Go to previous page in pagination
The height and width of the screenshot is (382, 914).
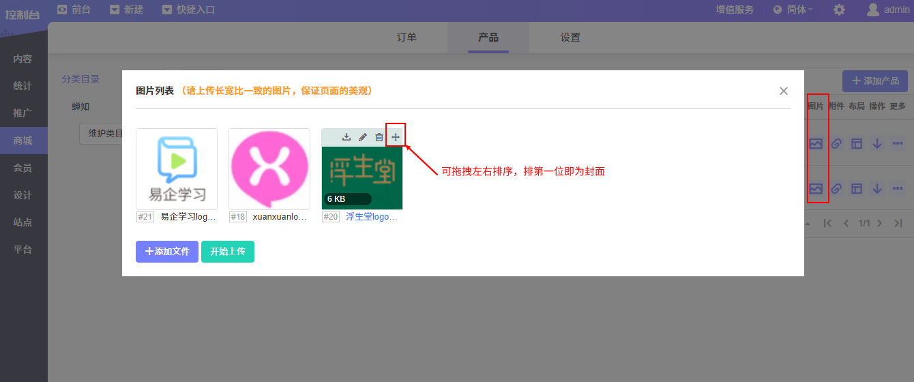[846, 223]
